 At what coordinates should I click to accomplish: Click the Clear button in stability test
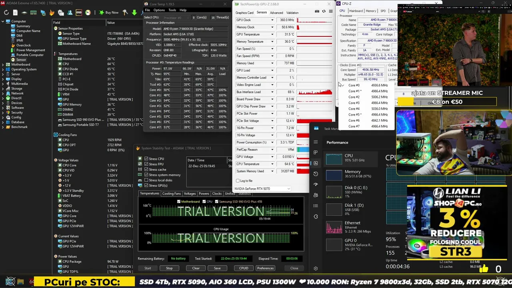[196, 268]
